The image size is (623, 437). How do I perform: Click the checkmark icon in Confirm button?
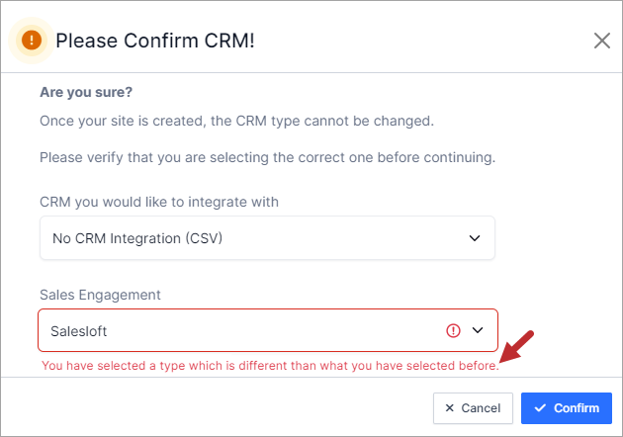tap(540, 408)
